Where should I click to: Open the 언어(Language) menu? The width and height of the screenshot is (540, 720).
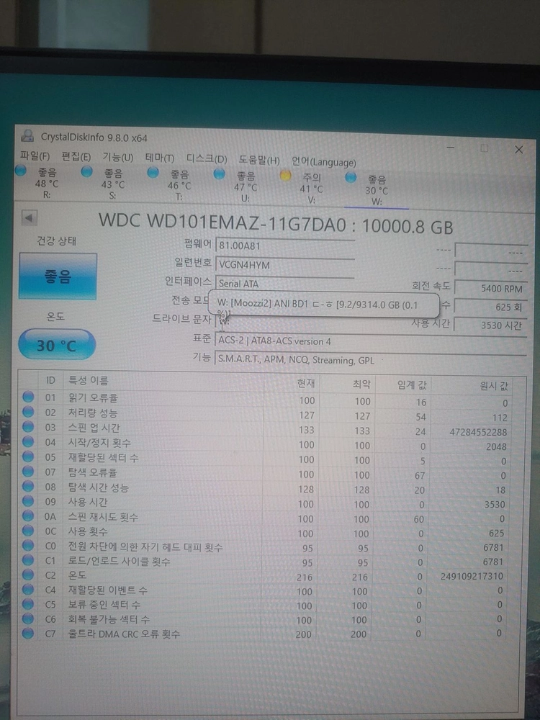[324, 162]
